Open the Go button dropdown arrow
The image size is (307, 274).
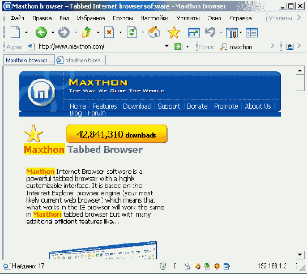point(187,46)
